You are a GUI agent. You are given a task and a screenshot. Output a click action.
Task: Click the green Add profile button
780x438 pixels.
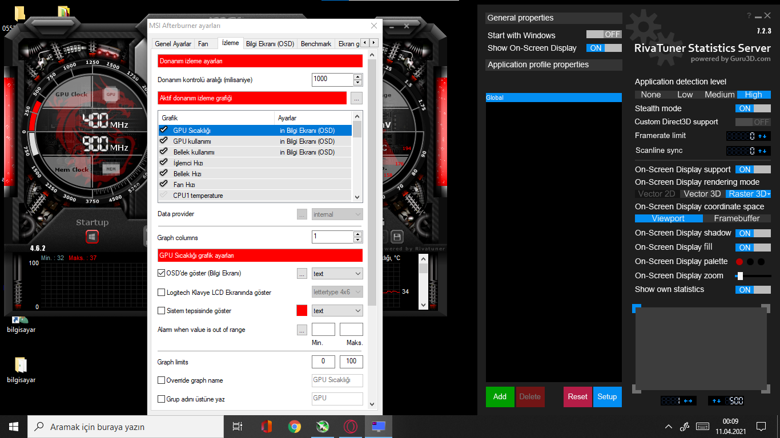tap(500, 397)
